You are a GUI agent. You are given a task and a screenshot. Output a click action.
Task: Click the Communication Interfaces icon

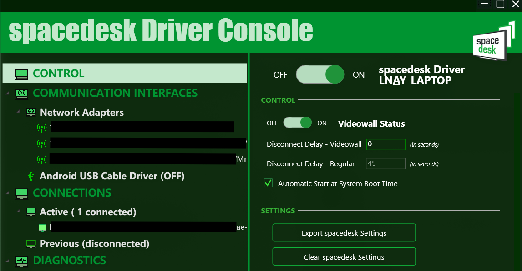(22, 94)
